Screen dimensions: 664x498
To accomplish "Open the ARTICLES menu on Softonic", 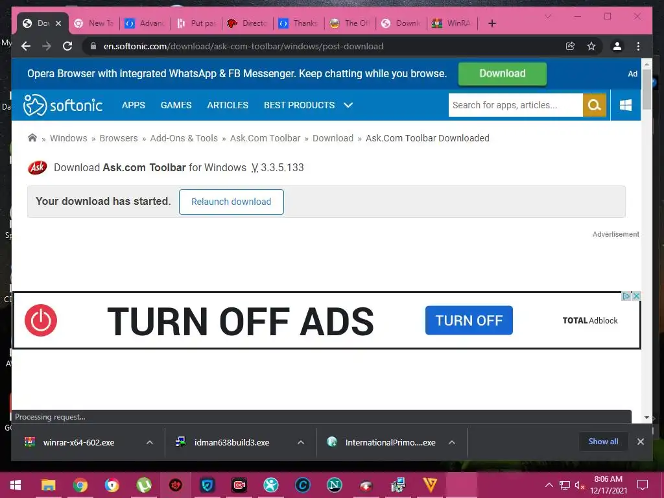I will 228,105.
